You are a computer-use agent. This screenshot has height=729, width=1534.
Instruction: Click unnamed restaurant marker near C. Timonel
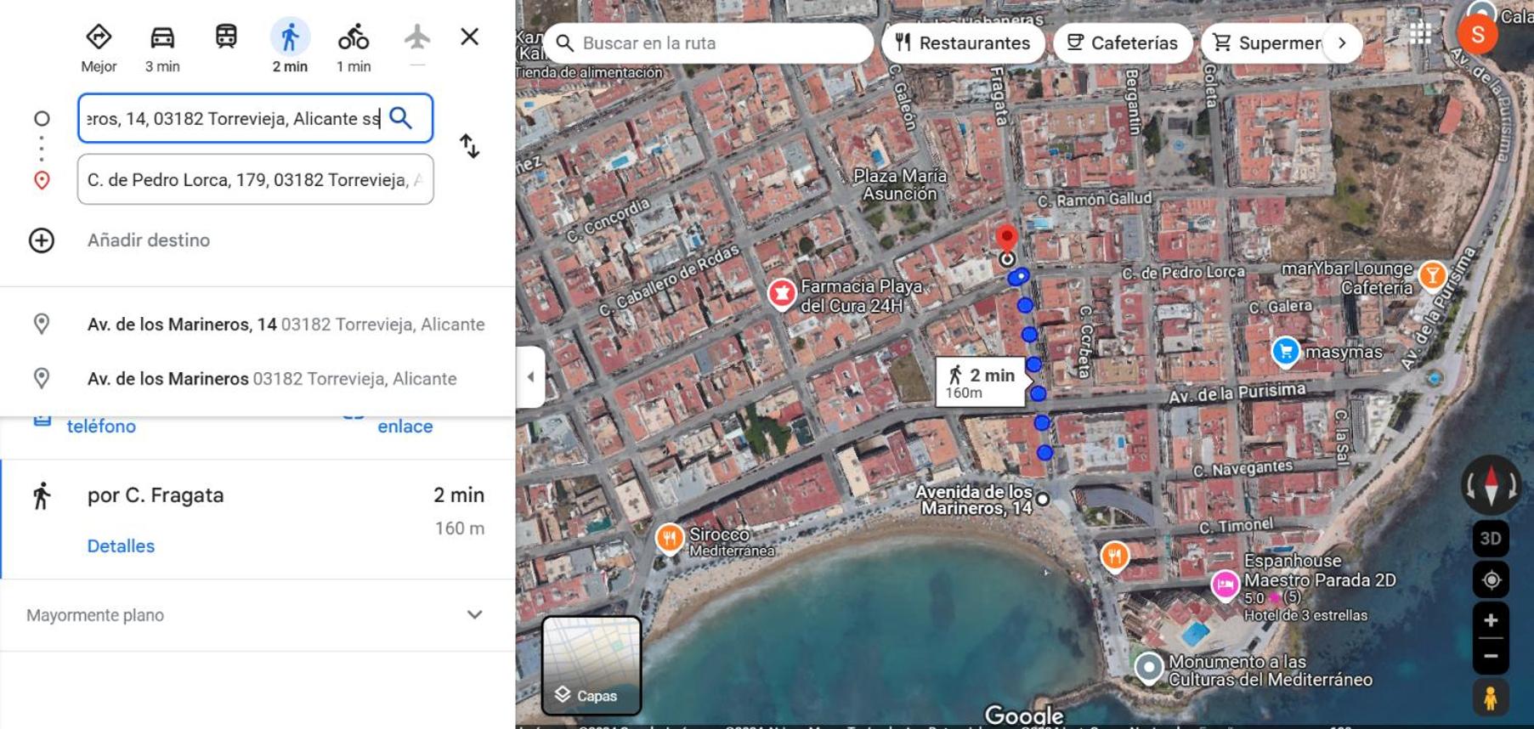click(x=1114, y=557)
